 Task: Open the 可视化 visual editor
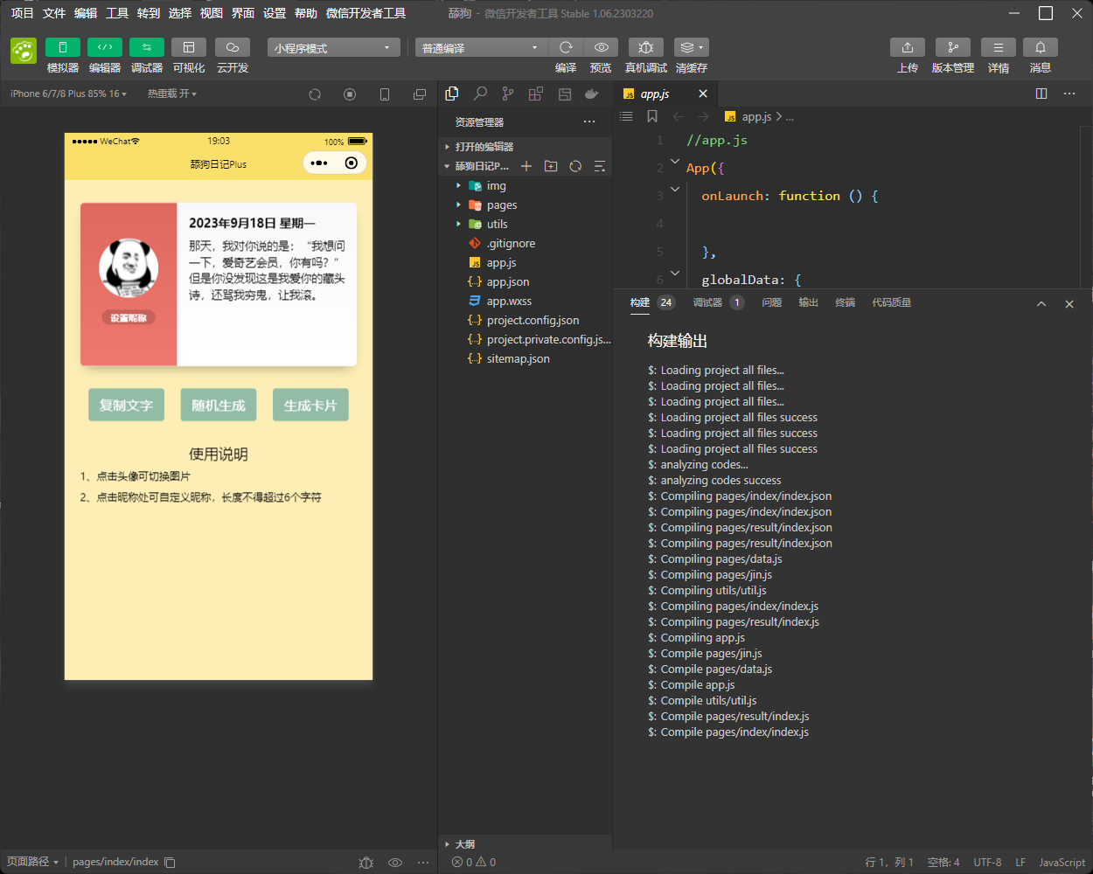[x=189, y=47]
